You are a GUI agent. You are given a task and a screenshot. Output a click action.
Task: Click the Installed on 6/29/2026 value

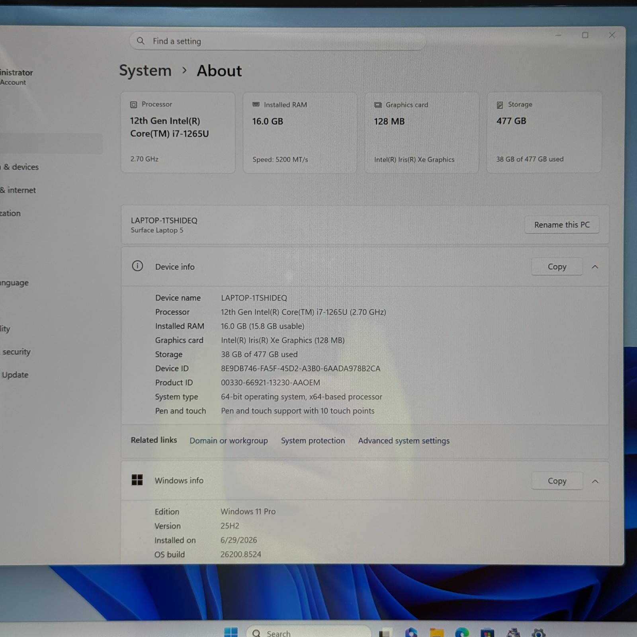[x=239, y=540]
